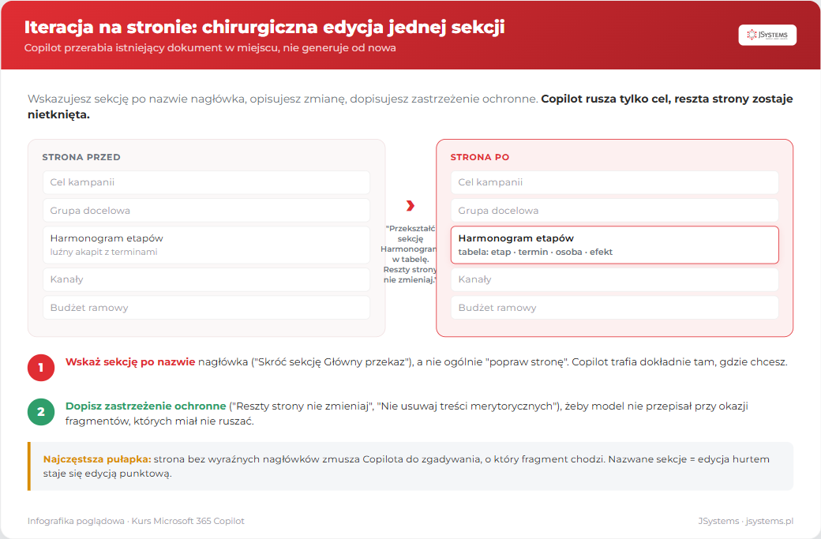Select "Cel kampanii" in the STRONA PO panel
Screen dimensions: 821x539
pyautogui.click(x=615, y=182)
